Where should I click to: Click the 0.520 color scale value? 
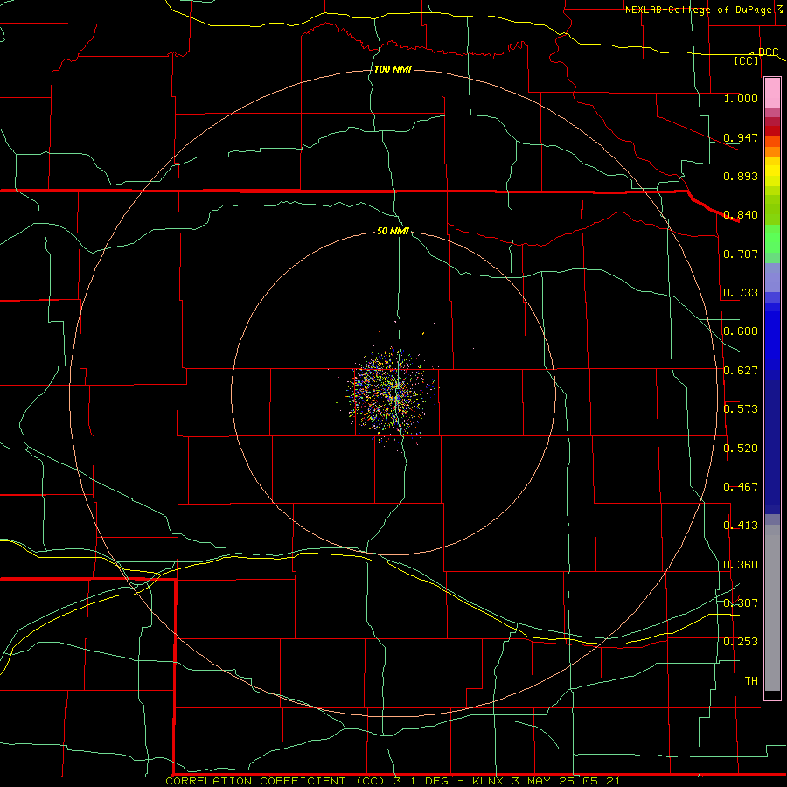(741, 449)
